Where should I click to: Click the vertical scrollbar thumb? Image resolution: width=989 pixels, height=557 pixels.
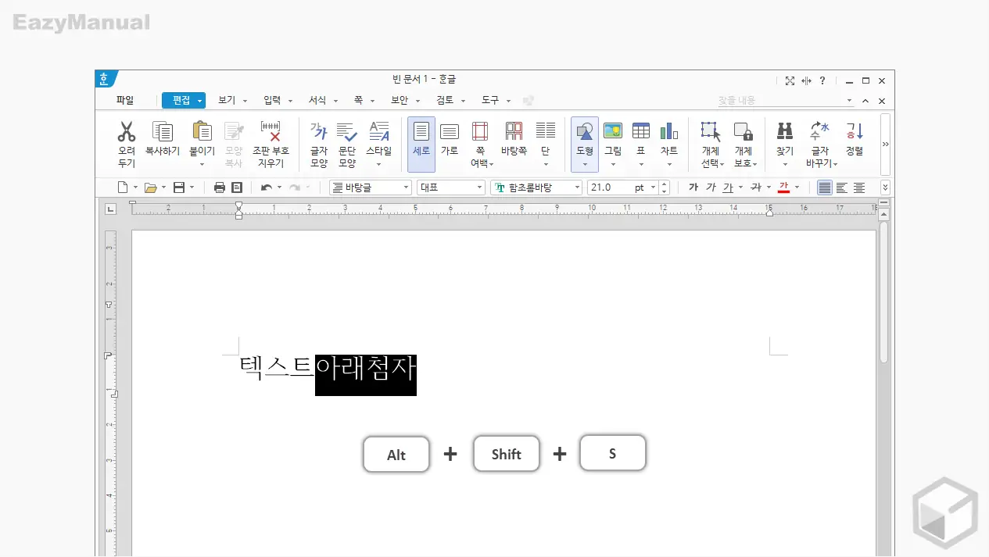[x=883, y=293]
